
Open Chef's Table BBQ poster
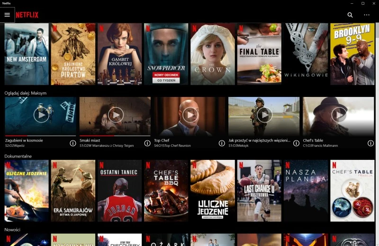(166, 191)
